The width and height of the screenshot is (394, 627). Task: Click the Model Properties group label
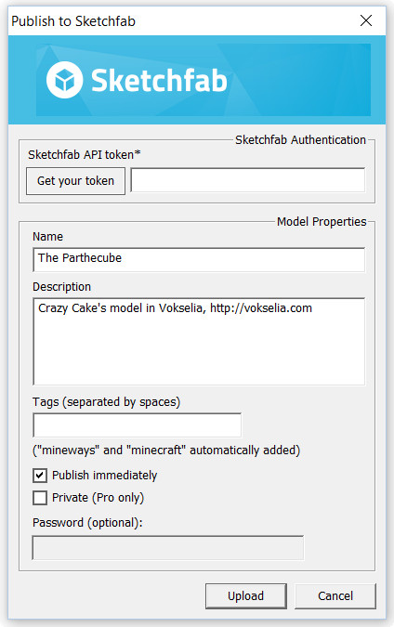point(322,221)
